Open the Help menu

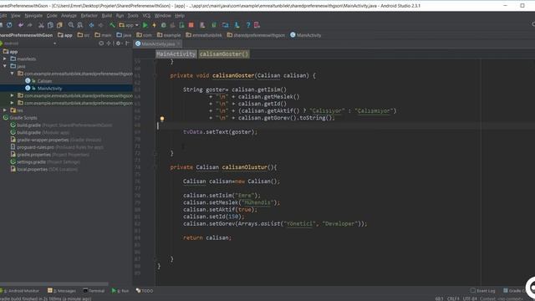(180, 16)
